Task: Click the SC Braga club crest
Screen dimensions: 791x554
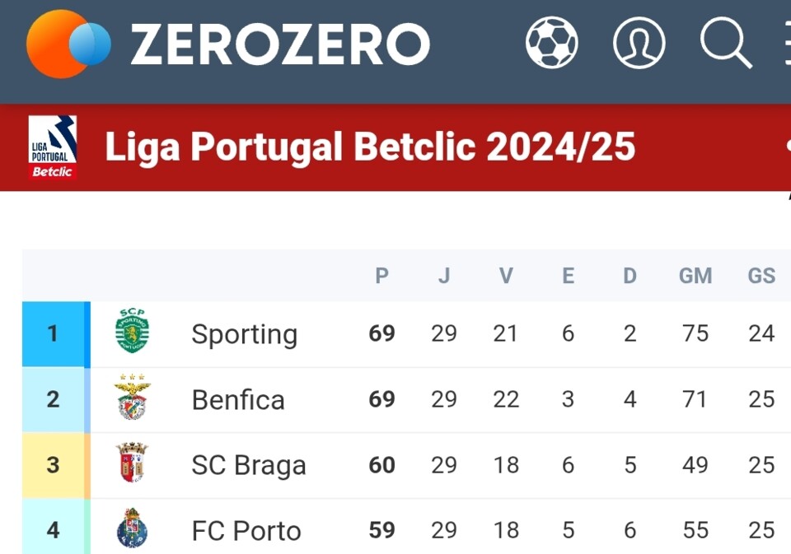Action: (x=132, y=464)
